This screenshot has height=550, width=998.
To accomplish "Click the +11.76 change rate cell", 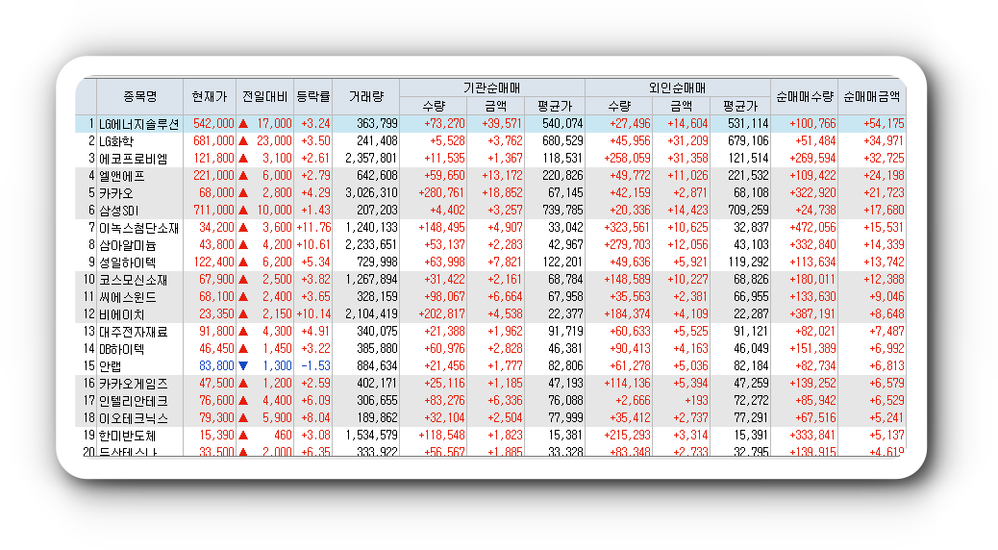I will (x=313, y=227).
